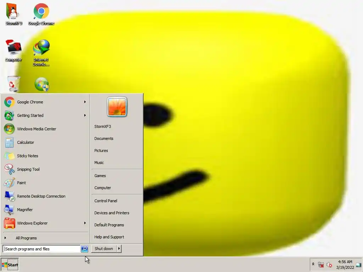Launch Sticky Notes by its label
This screenshot has height=272, width=363.
tap(28, 156)
